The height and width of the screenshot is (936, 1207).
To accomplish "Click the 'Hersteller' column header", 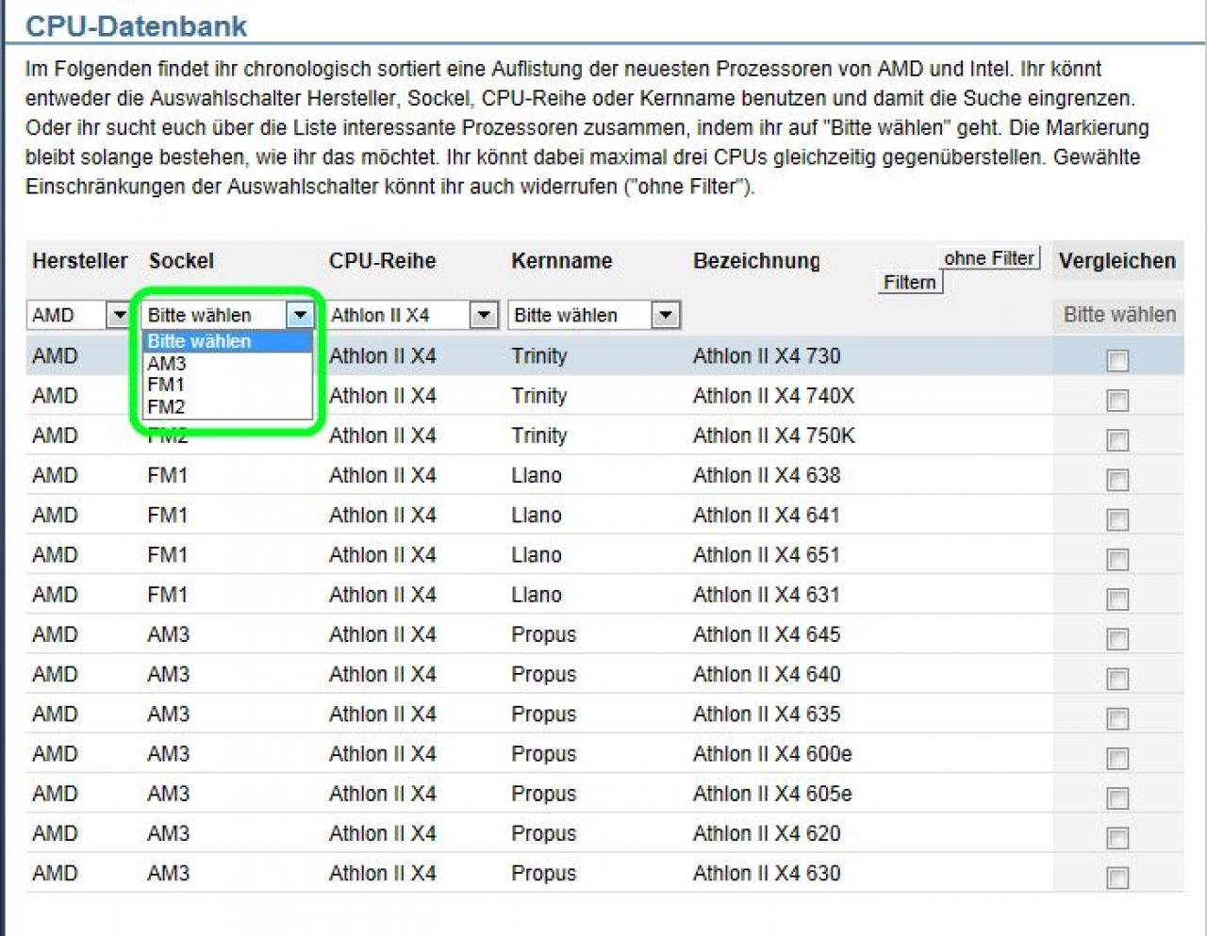I will (80, 261).
